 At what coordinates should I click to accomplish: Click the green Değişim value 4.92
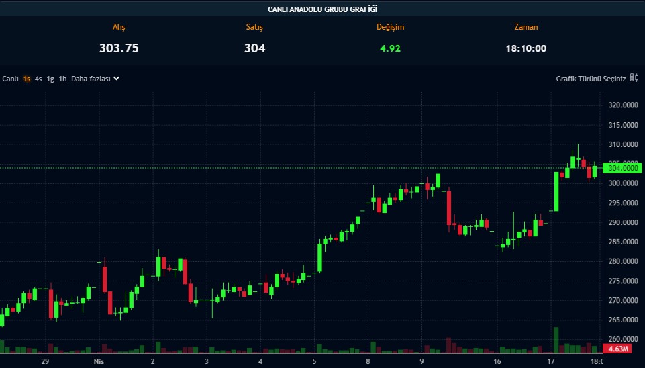pos(390,48)
